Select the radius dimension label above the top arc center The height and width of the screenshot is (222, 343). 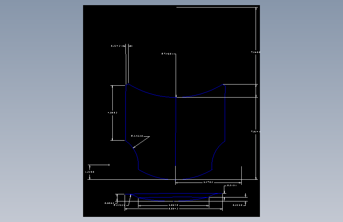click(167, 54)
